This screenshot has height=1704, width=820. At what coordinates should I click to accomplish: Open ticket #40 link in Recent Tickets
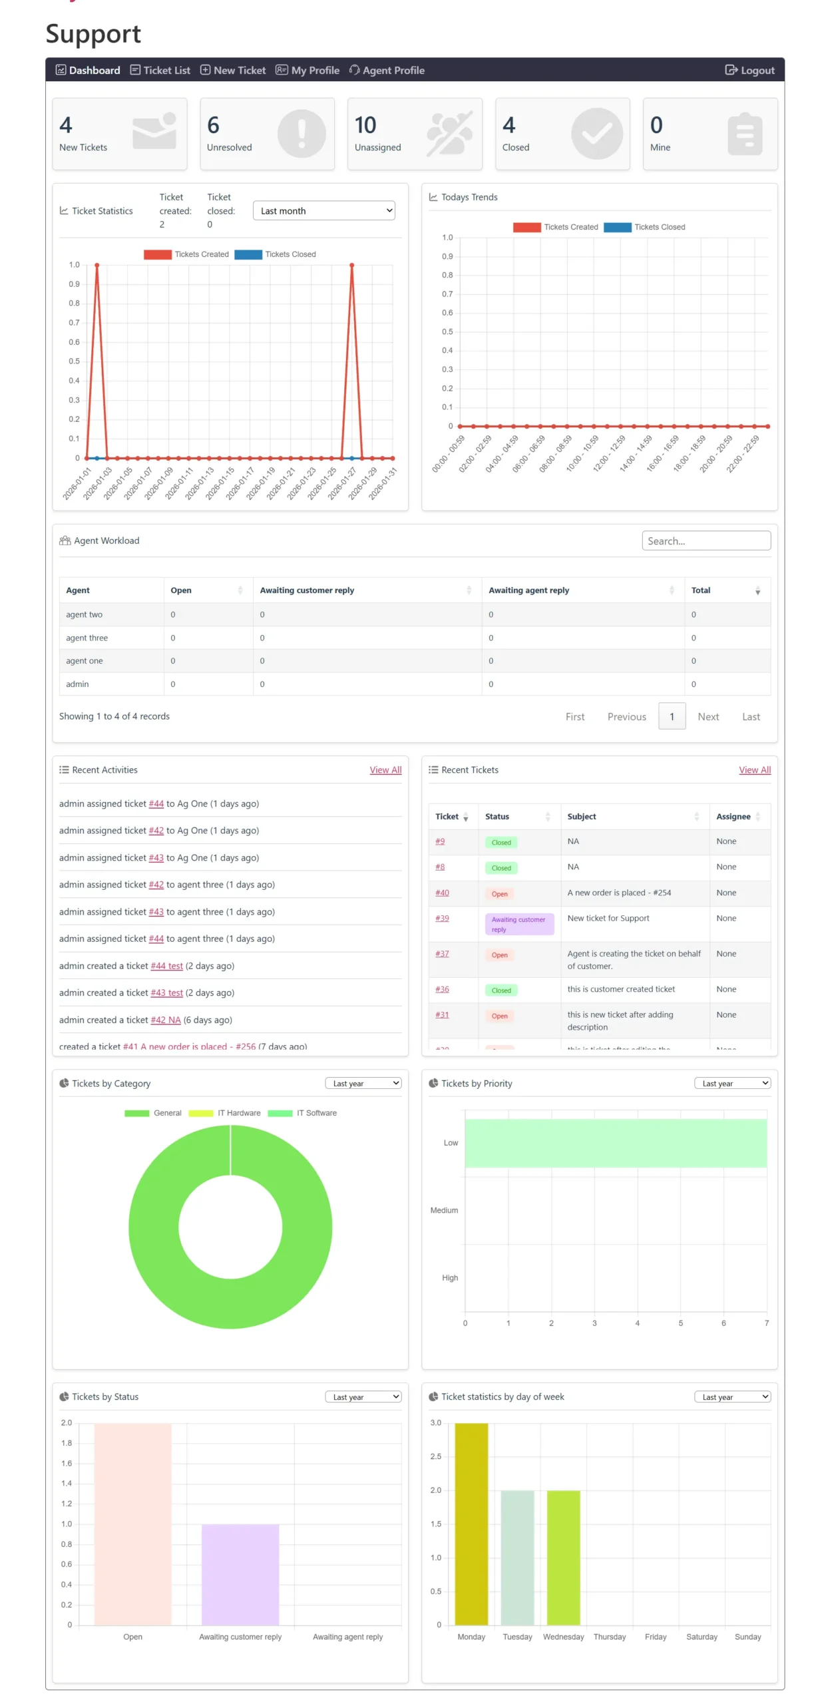[442, 893]
